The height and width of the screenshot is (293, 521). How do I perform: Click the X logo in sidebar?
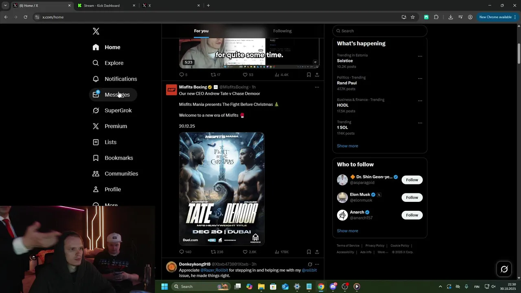(x=96, y=31)
